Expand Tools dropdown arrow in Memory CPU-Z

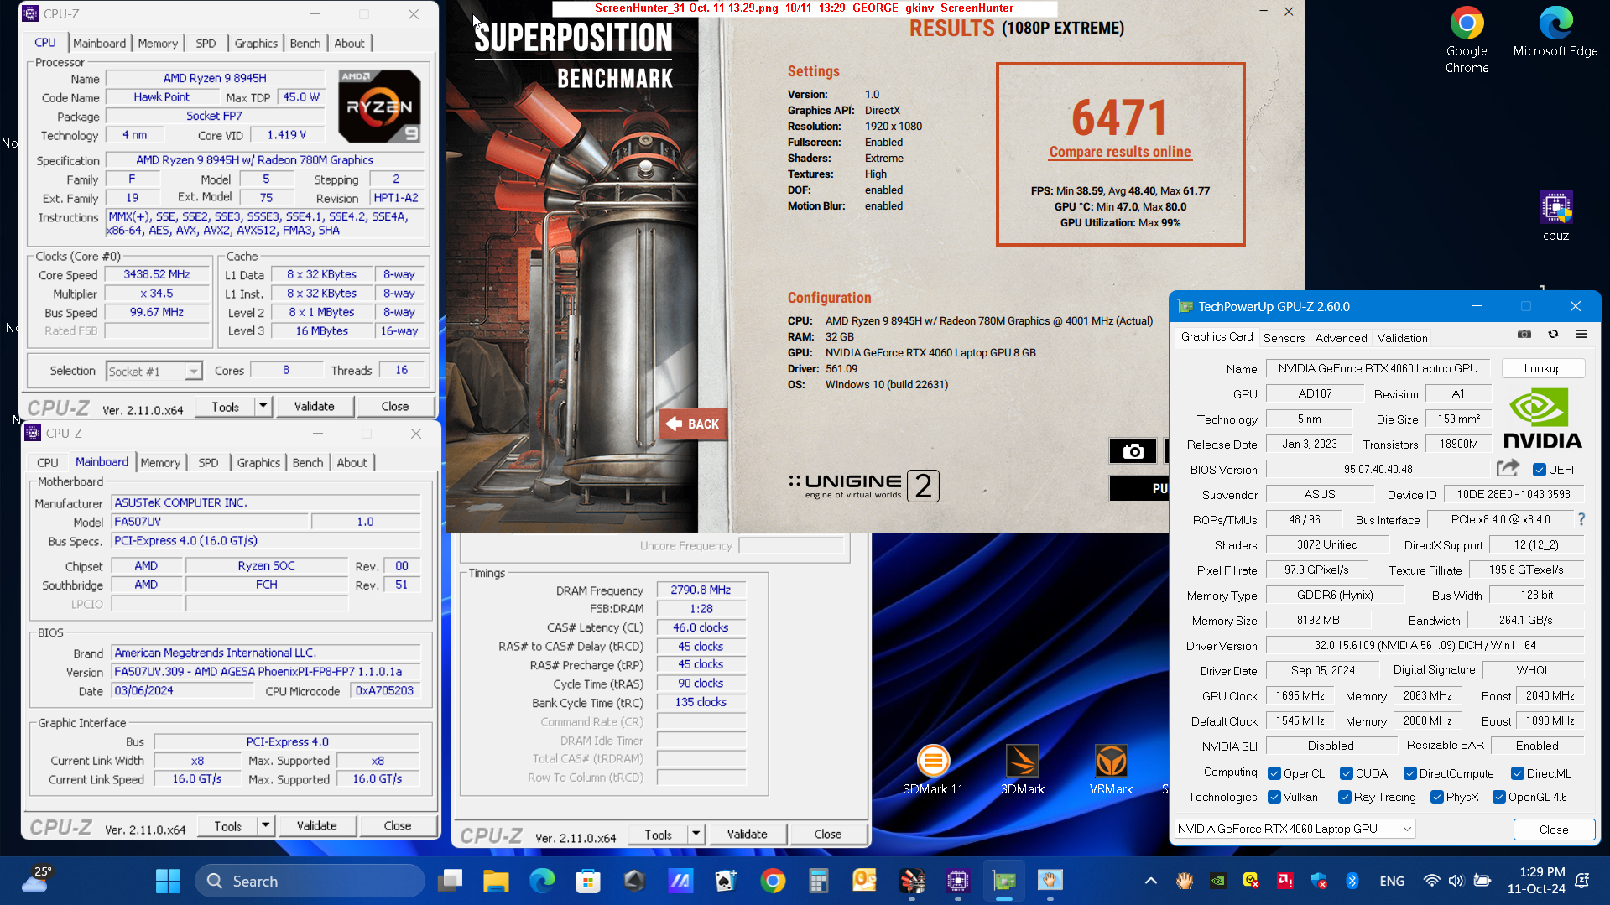696,834
